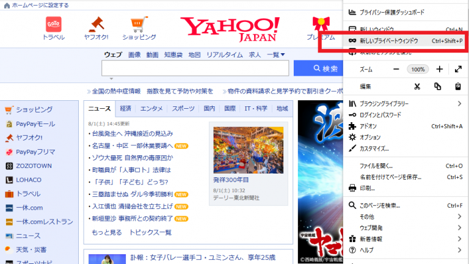
Task: Select Find in this page magnifier entry
Action: pyautogui.click(x=405, y=205)
